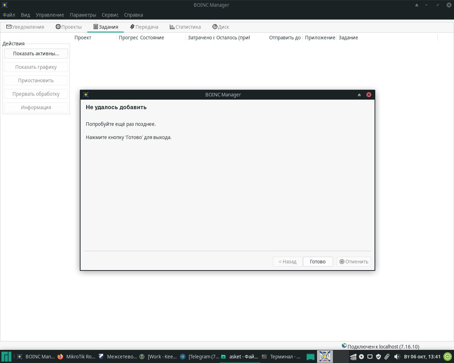Open the clipboard paperclip tray icon
This screenshot has height=363, width=454.
click(387, 357)
